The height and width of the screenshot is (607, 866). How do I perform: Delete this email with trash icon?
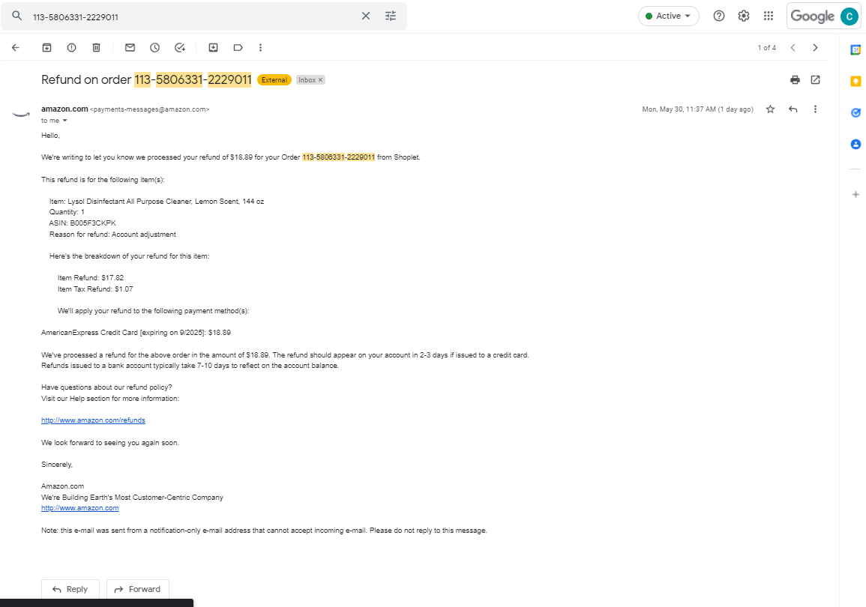[x=96, y=47]
